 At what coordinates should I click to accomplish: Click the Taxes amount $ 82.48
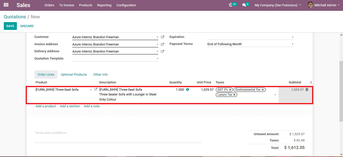click(299, 140)
